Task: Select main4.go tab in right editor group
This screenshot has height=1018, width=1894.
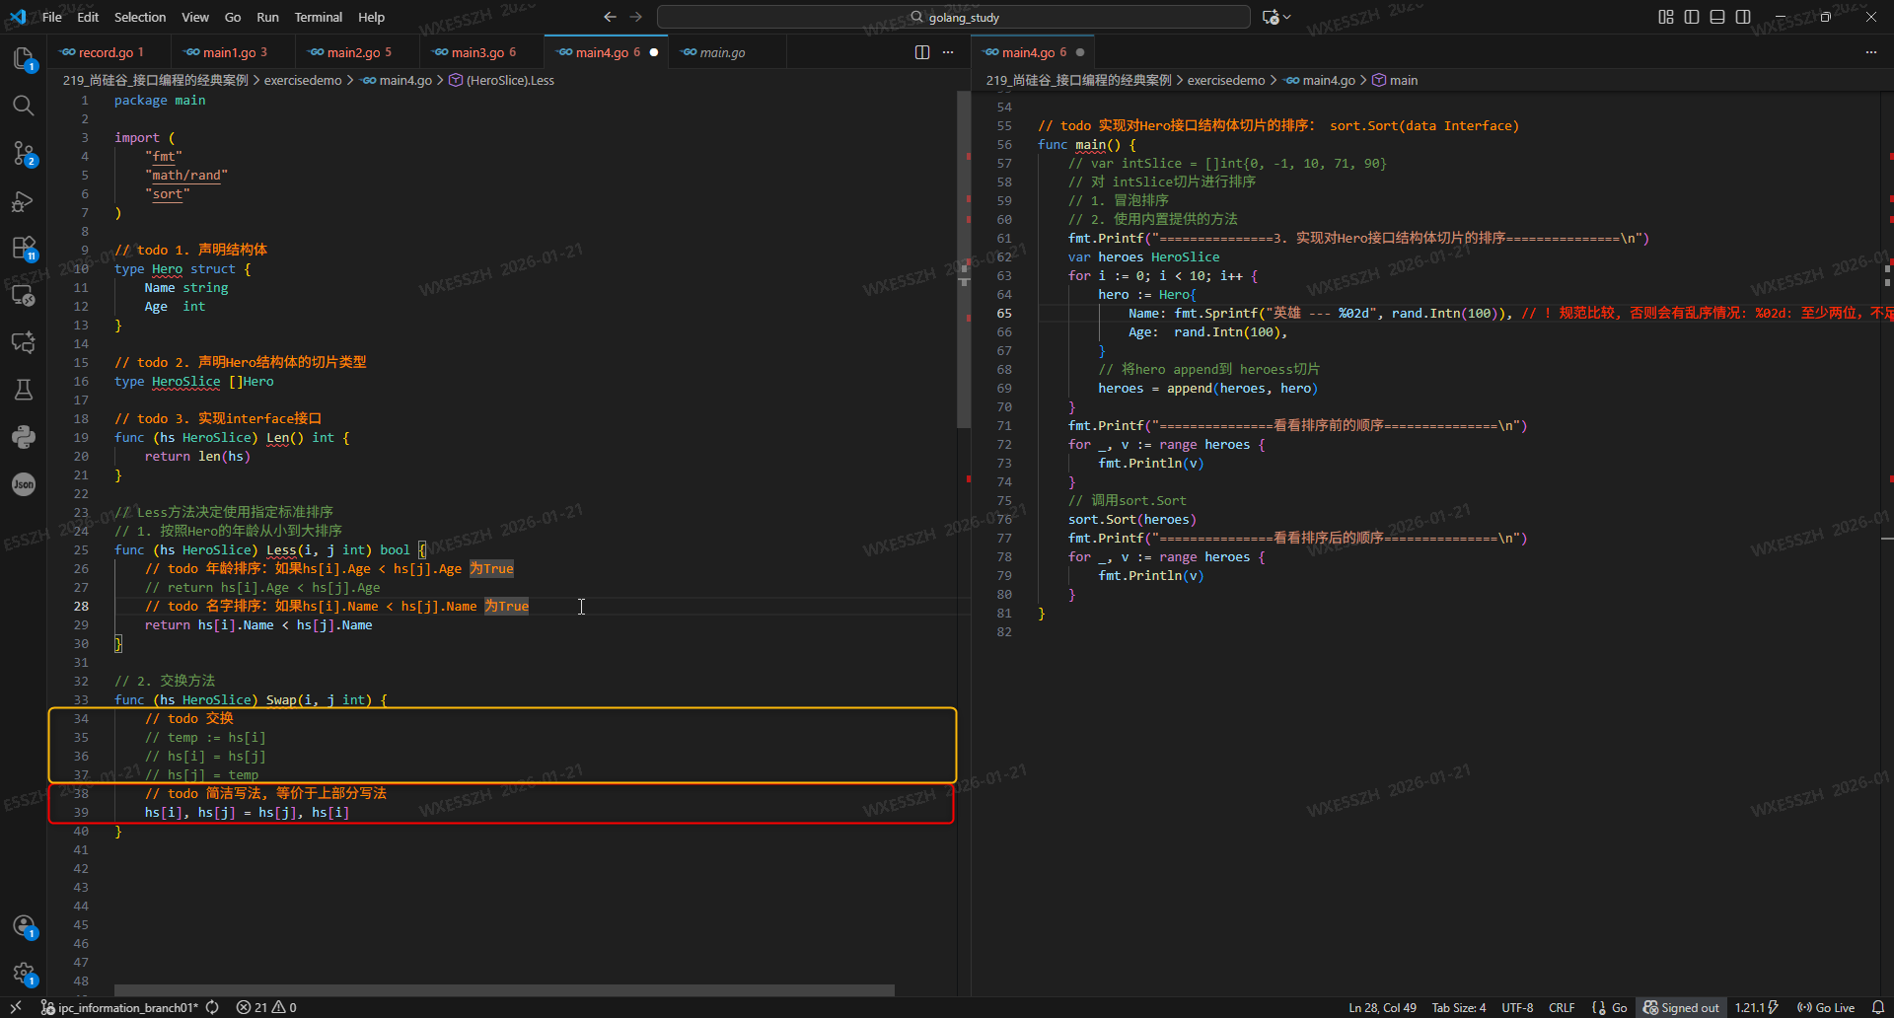Action: coord(1033,52)
